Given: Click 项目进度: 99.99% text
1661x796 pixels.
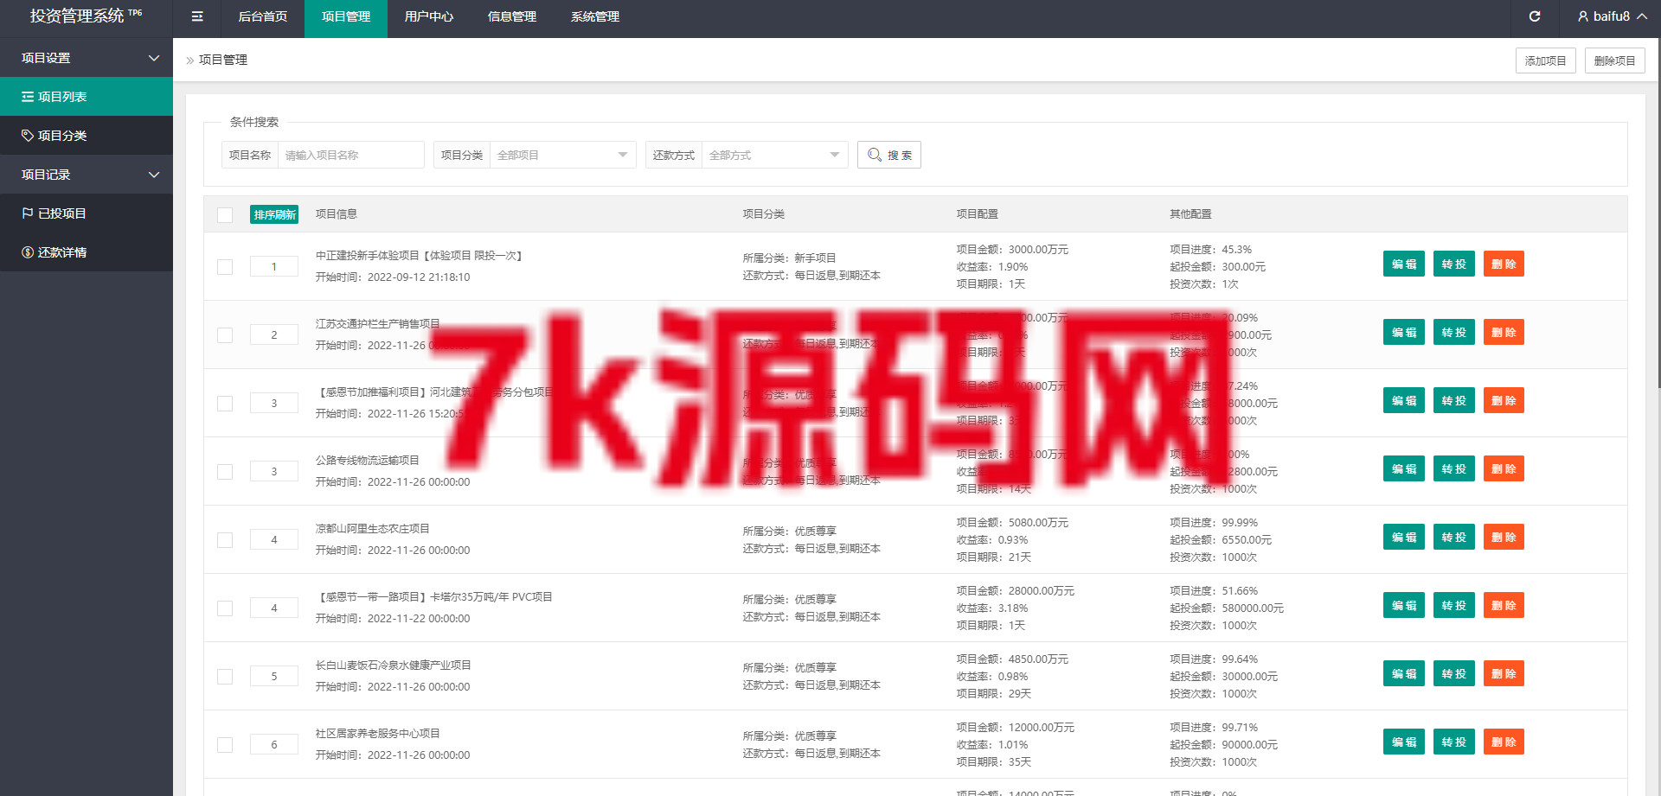Looking at the screenshot, I should 1214,523.
